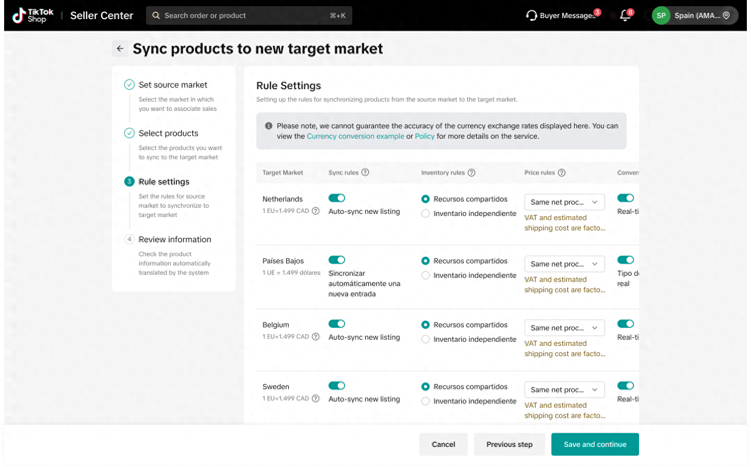Click the search magnifier icon
751x467 pixels.
pyautogui.click(x=156, y=15)
